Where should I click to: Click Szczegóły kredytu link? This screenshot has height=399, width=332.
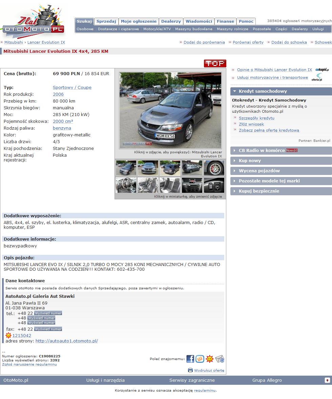(256, 118)
